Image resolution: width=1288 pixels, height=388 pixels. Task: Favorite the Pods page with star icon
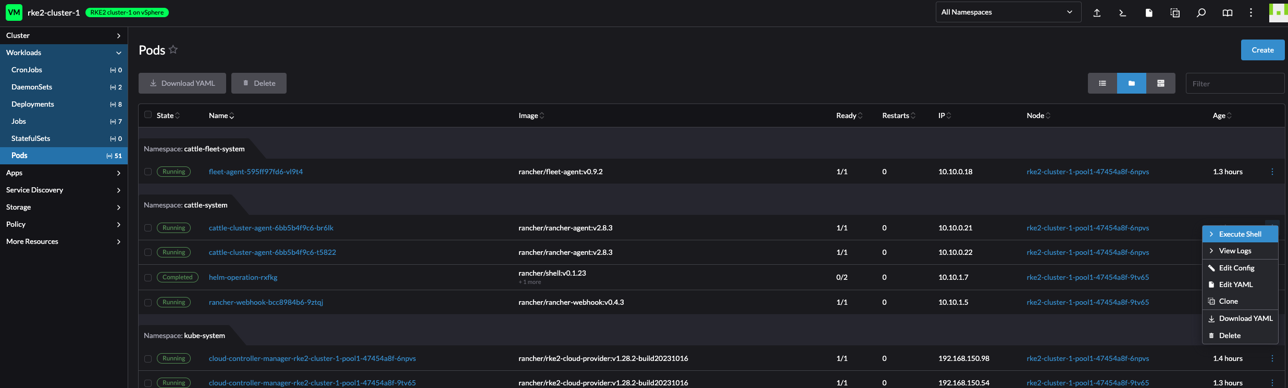coord(174,49)
